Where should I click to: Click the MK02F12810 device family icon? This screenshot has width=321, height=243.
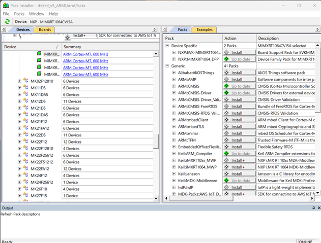point(25,81)
